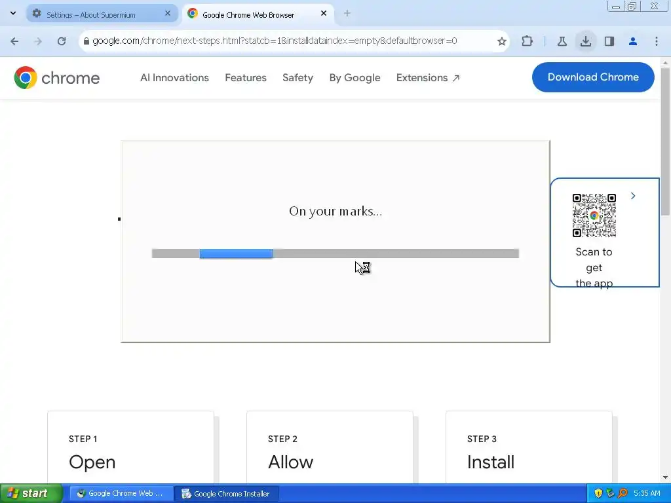
Task: Open the Features menu item
Action: [x=246, y=78]
